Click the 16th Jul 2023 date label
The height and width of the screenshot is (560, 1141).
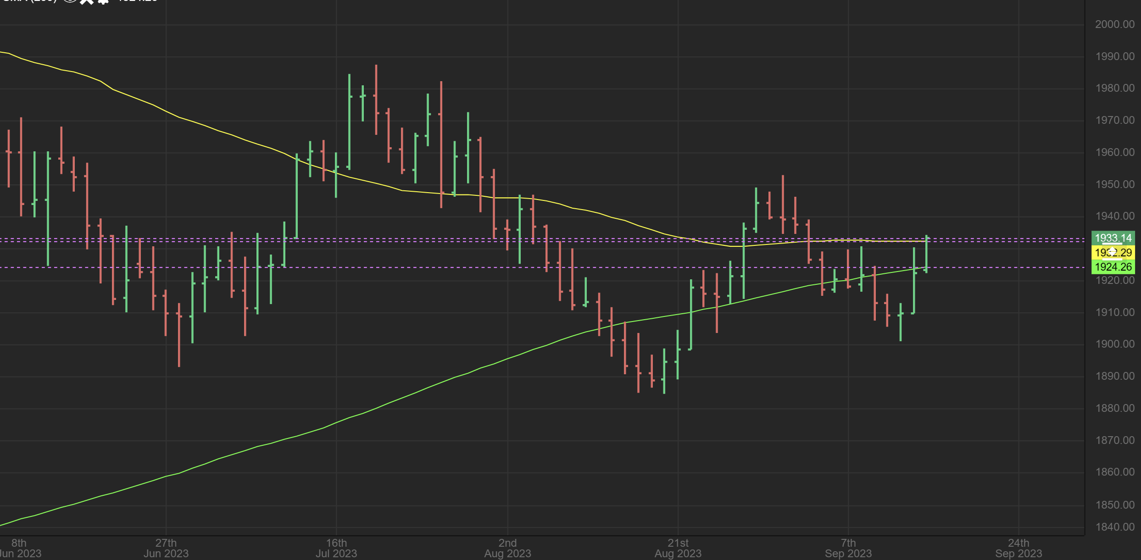[336, 548]
